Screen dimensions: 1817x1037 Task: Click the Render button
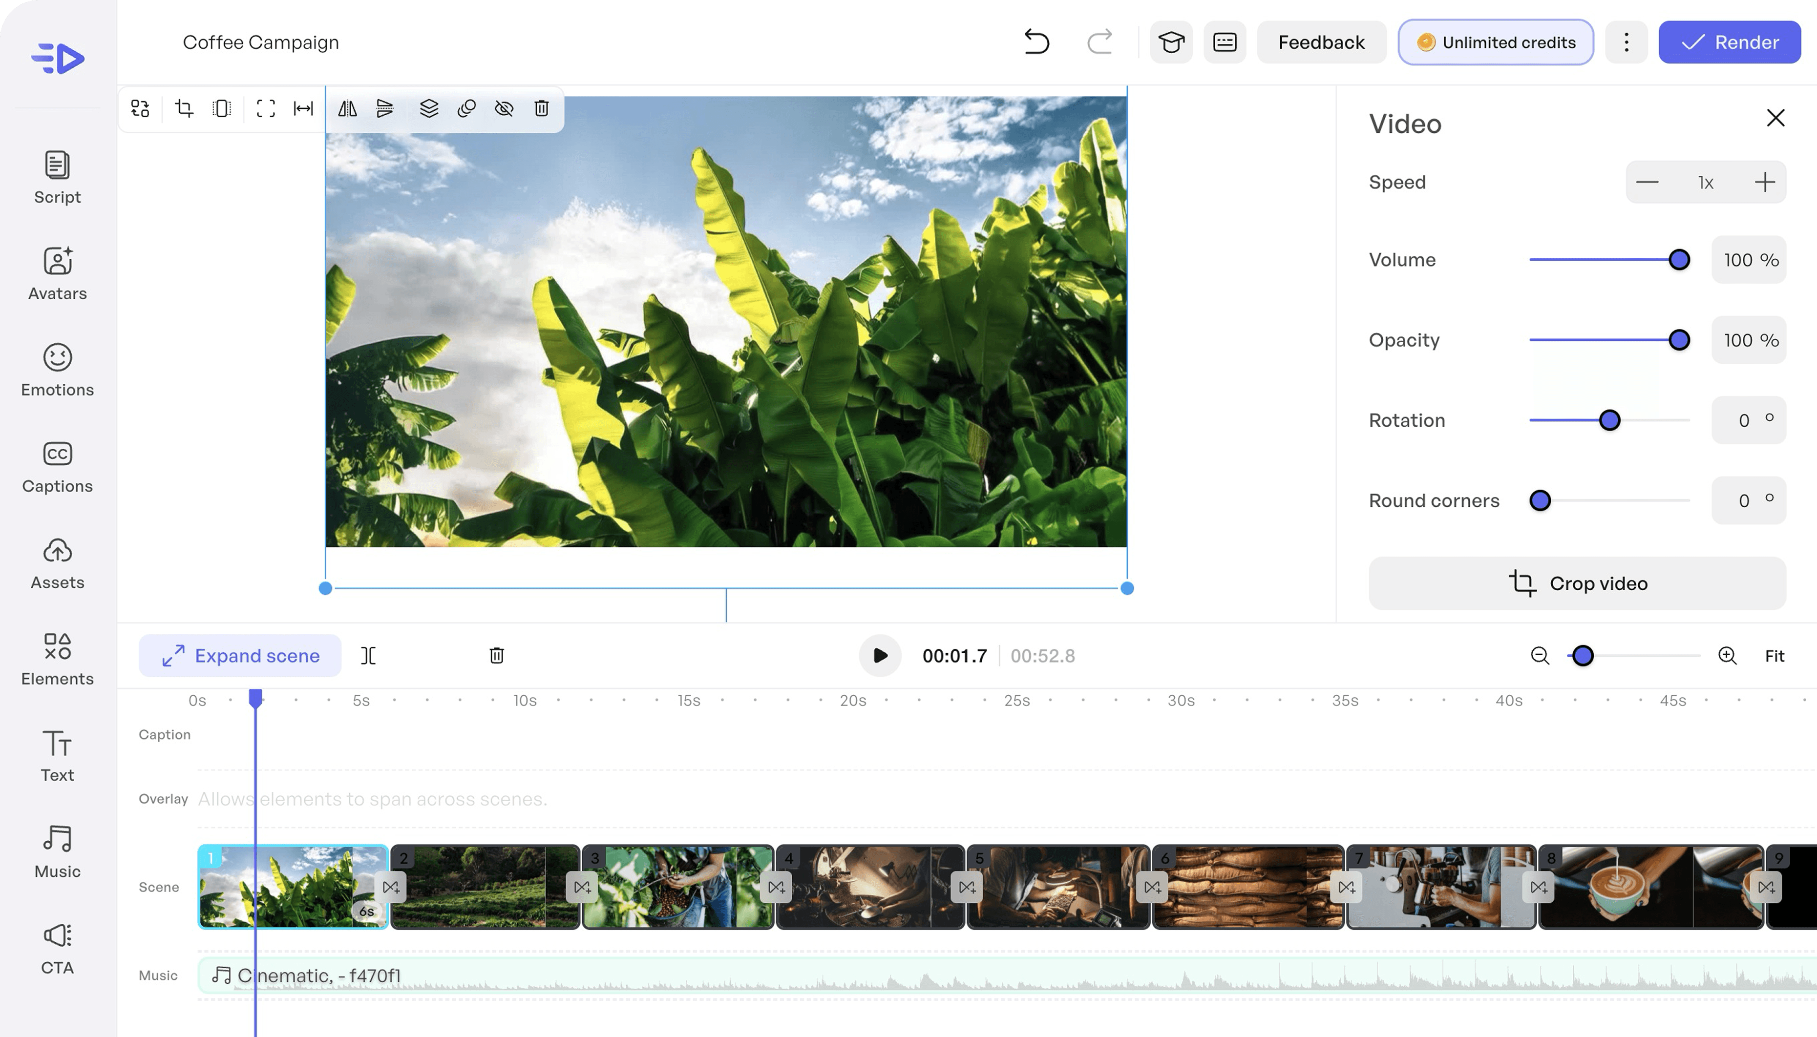[x=1730, y=42]
